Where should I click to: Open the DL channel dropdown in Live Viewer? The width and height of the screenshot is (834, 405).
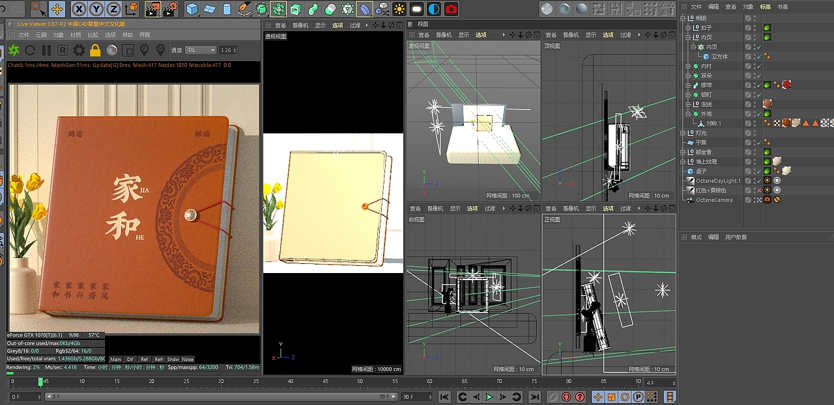(201, 50)
